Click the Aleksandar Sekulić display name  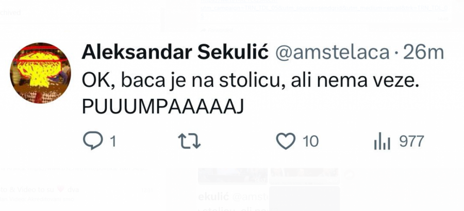pos(175,52)
